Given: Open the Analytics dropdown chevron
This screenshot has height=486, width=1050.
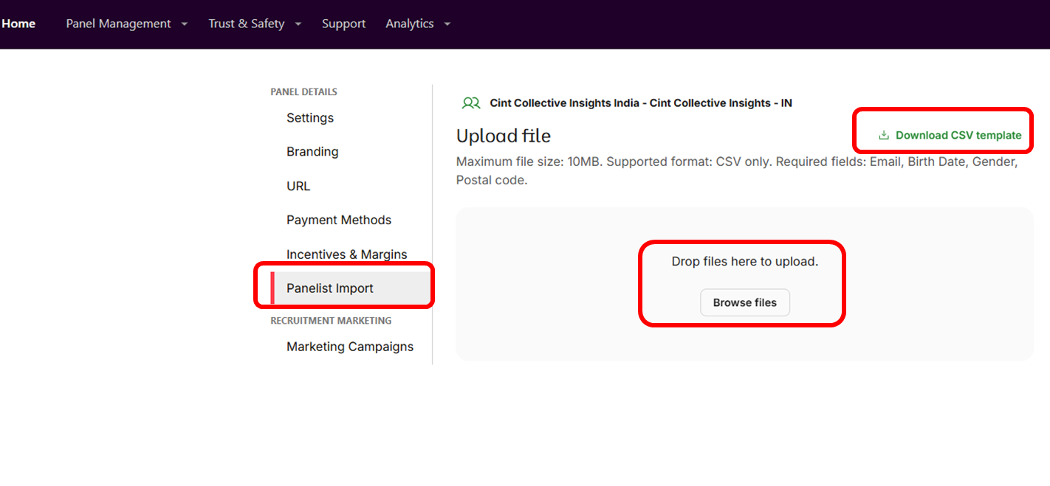Looking at the screenshot, I should tap(447, 24).
